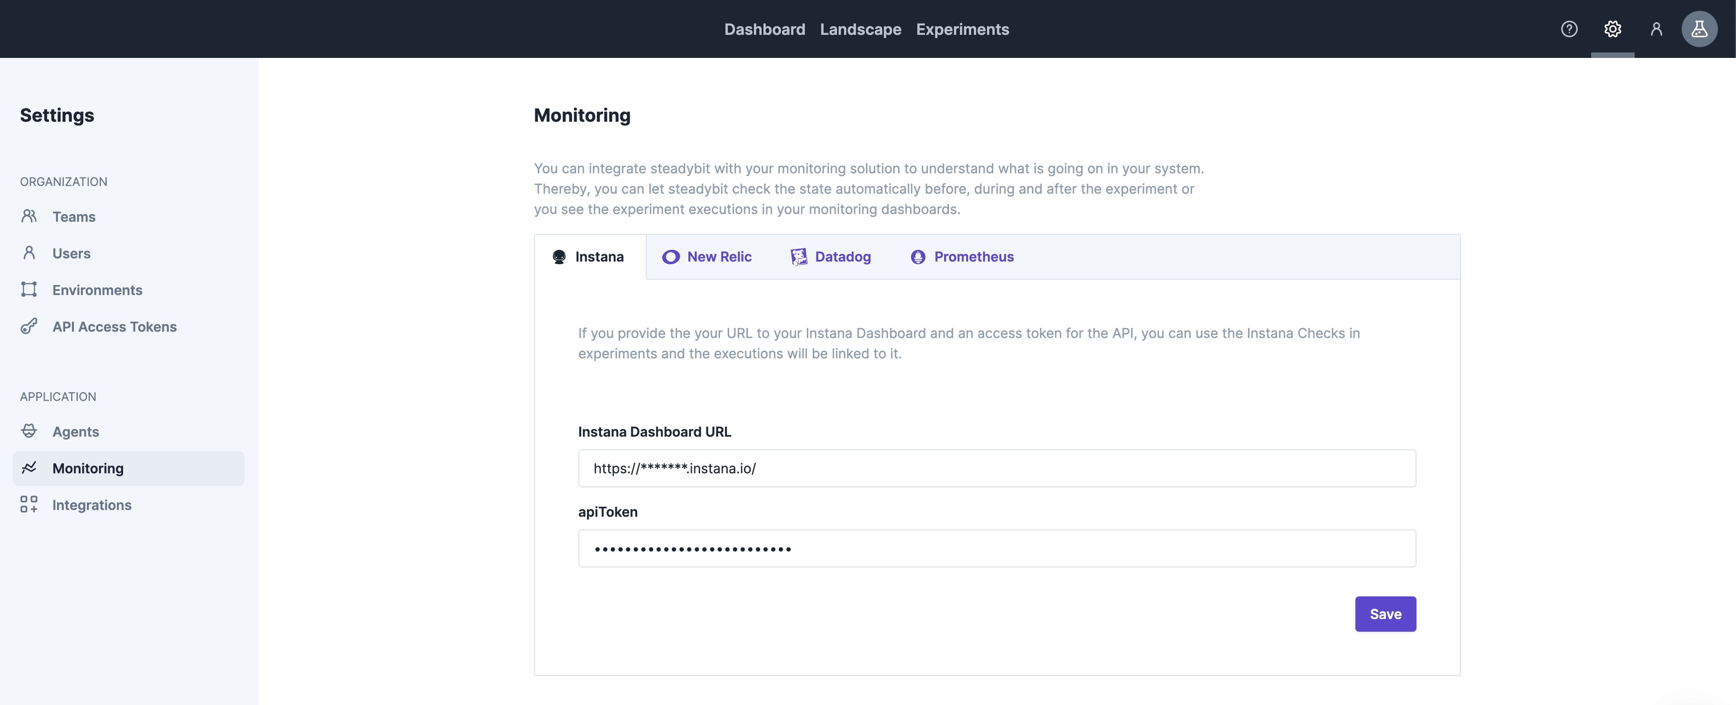Switch to the Prometheus tab
The height and width of the screenshot is (705, 1736).
tap(962, 257)
